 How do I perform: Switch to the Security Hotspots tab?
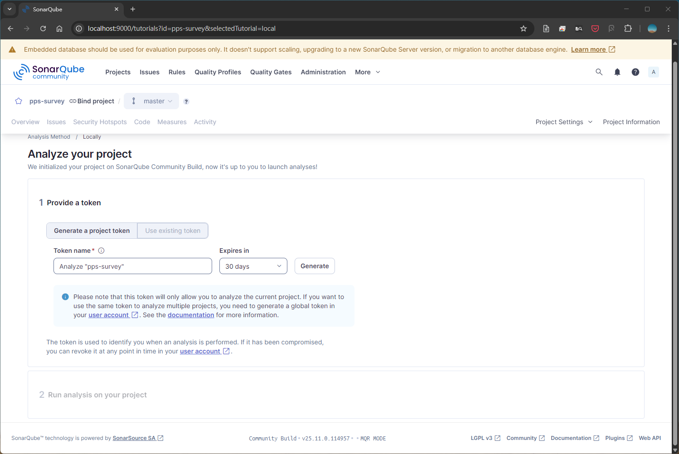point(100,122)
